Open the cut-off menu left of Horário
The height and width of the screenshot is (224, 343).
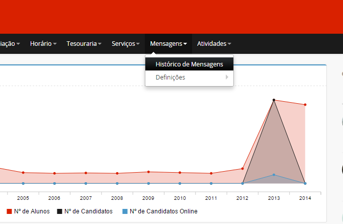pyautogui.click(x=10, y=44)
